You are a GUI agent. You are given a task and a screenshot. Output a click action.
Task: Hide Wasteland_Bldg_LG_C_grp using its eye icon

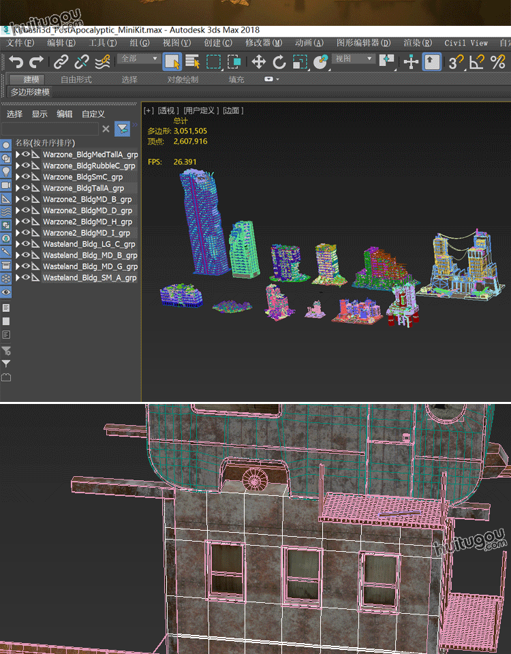pyautogui.click(x=26, y=244)
